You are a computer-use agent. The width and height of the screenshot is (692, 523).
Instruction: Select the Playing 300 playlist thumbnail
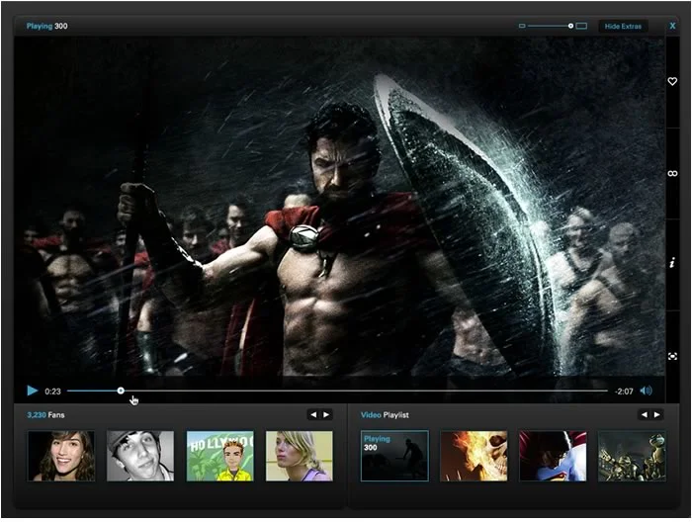click(x=394, y=456)
